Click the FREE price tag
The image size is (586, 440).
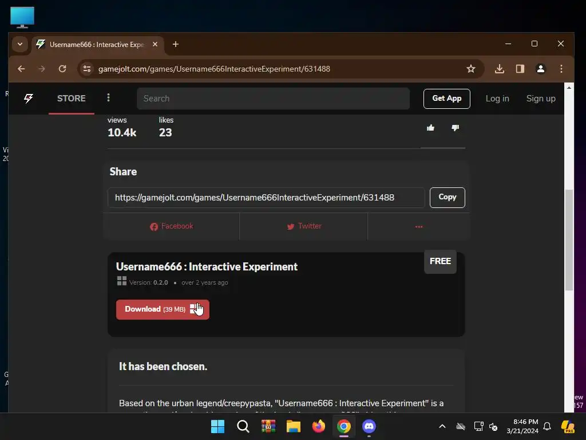tap(440, 261)
